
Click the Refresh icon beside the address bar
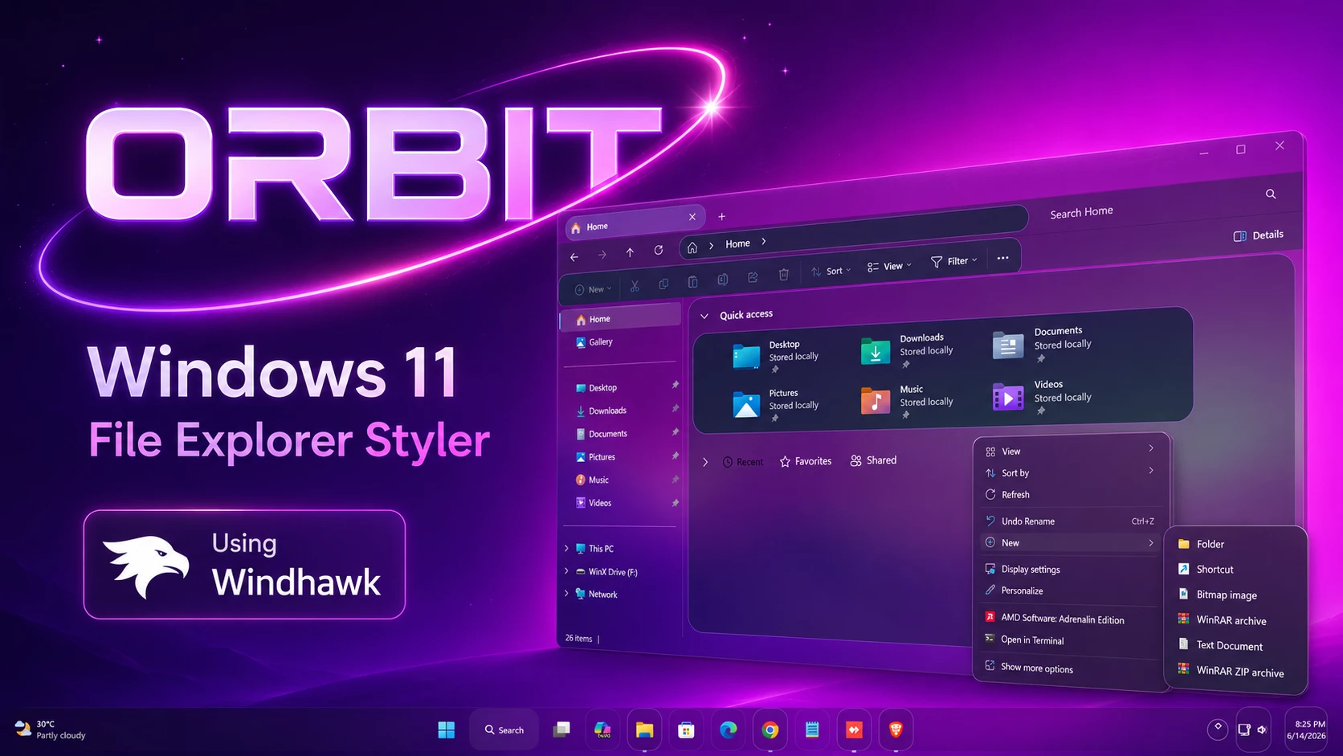coord(659,250)
